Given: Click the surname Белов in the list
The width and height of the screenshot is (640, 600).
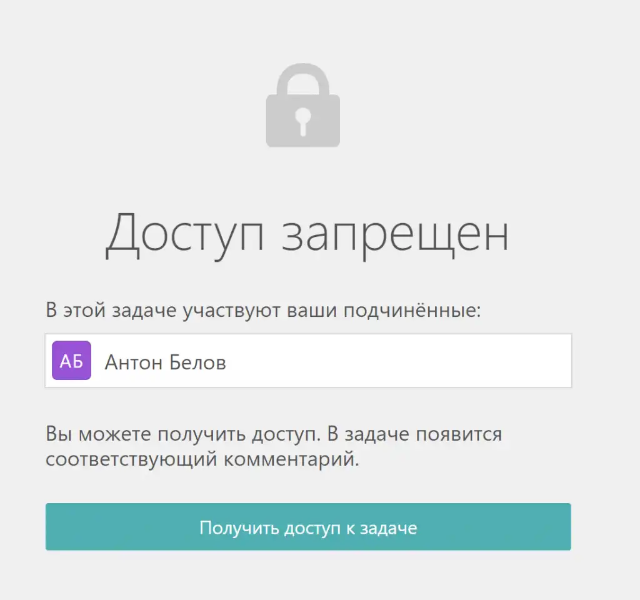Looking at the screenshot, I should pyautogui.click(x=197, y=362).
